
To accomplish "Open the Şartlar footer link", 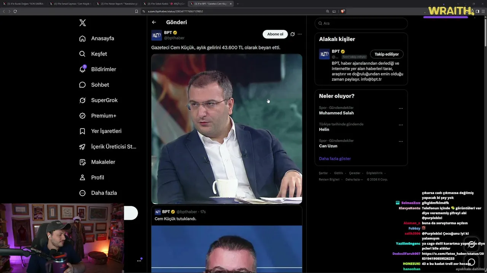I will point(323,173).
